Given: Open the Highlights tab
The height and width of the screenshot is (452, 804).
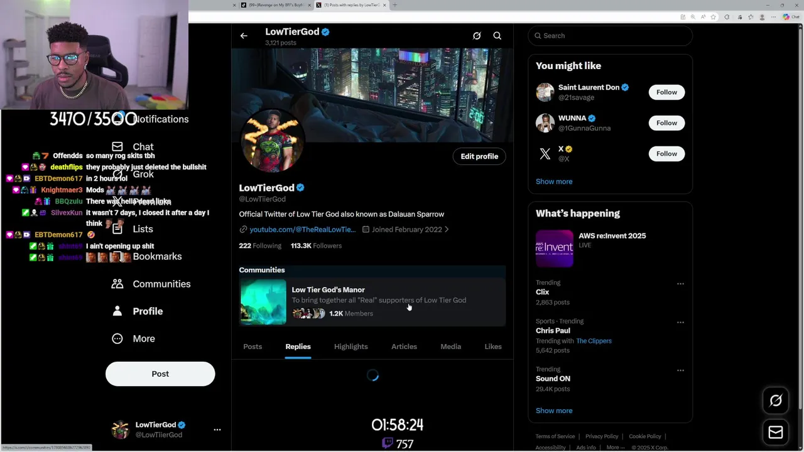Looking at the screenshot, I should pos(351,347).
